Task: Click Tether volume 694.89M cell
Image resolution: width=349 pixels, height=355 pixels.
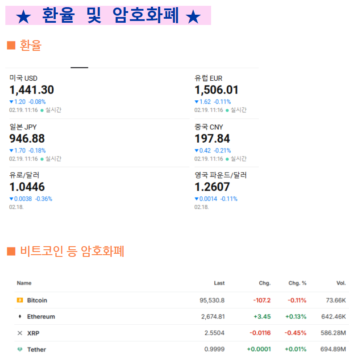Action: point(333,349)
